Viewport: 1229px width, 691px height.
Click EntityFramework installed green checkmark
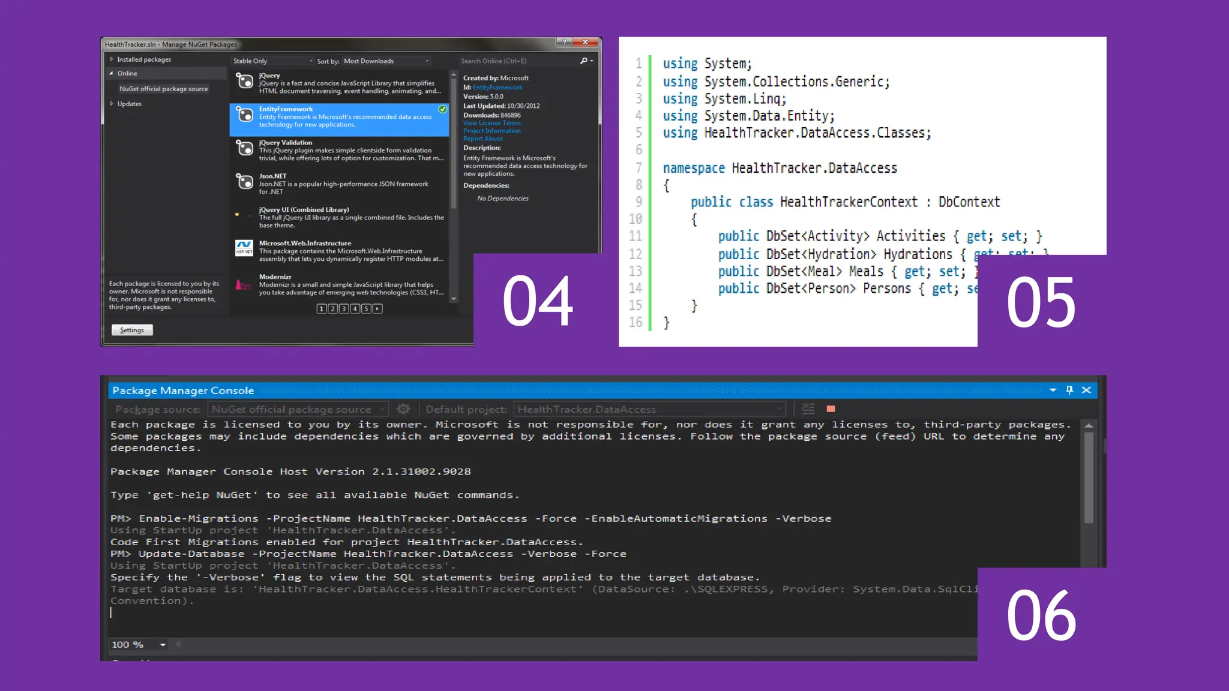[x=442, y=109]
